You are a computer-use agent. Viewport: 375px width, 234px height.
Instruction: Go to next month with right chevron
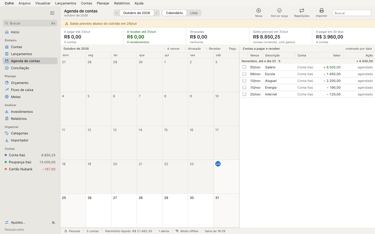(x=157, y=13)
